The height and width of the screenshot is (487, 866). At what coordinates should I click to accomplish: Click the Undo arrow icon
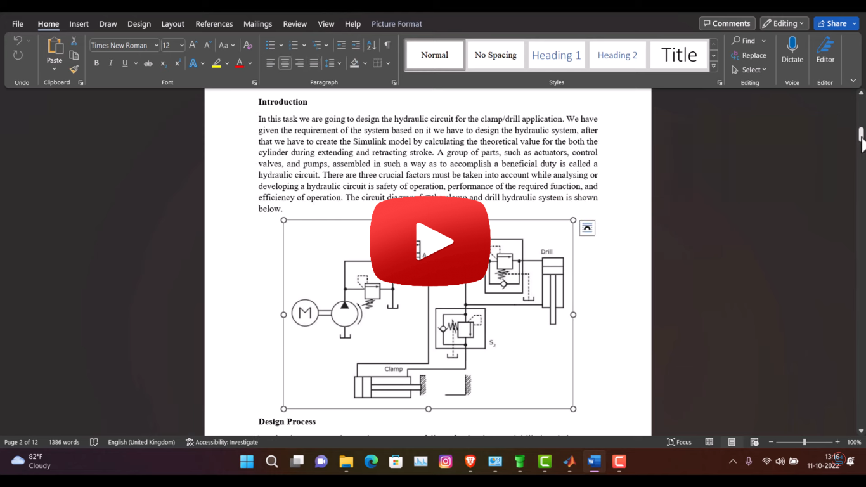point(17,41)
